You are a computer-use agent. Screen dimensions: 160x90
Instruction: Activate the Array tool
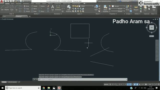coord(41,11)
